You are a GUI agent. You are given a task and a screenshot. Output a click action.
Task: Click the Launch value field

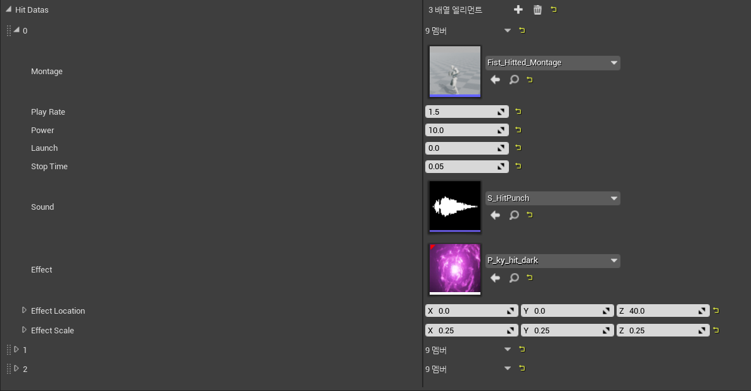[x=466, y=148]
